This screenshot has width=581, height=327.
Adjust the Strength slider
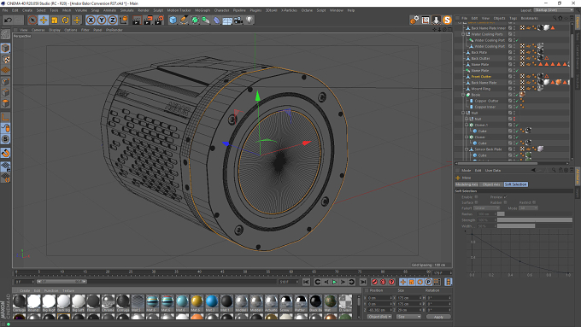(x=535, y=220)
